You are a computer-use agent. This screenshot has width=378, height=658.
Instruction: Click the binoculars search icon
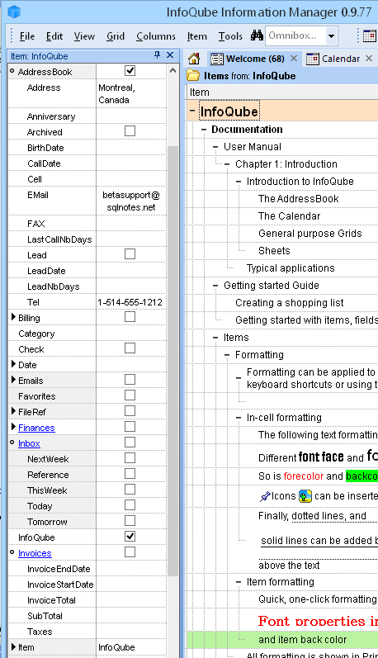pos(257,36)
